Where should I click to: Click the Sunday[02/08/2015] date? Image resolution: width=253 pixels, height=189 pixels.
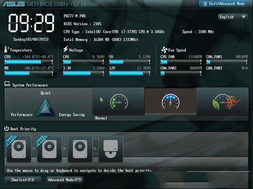[x=31, y=39]
